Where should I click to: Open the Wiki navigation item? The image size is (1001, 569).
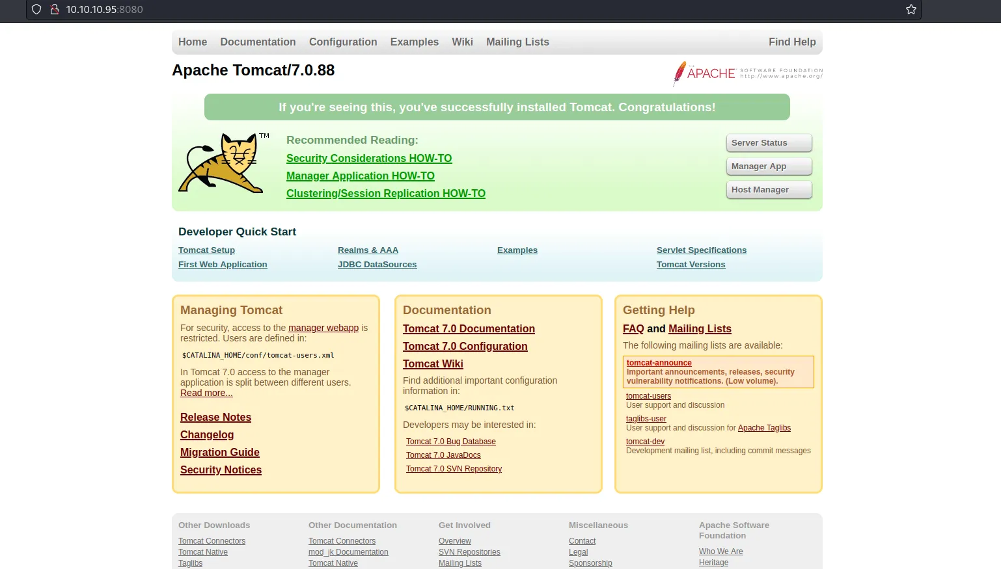[462, 42]
